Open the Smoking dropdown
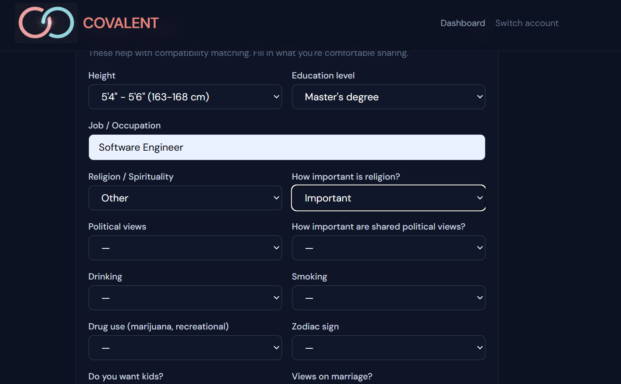Image resolution: width=621 pixels, height=384 pixels. point(388,298)
